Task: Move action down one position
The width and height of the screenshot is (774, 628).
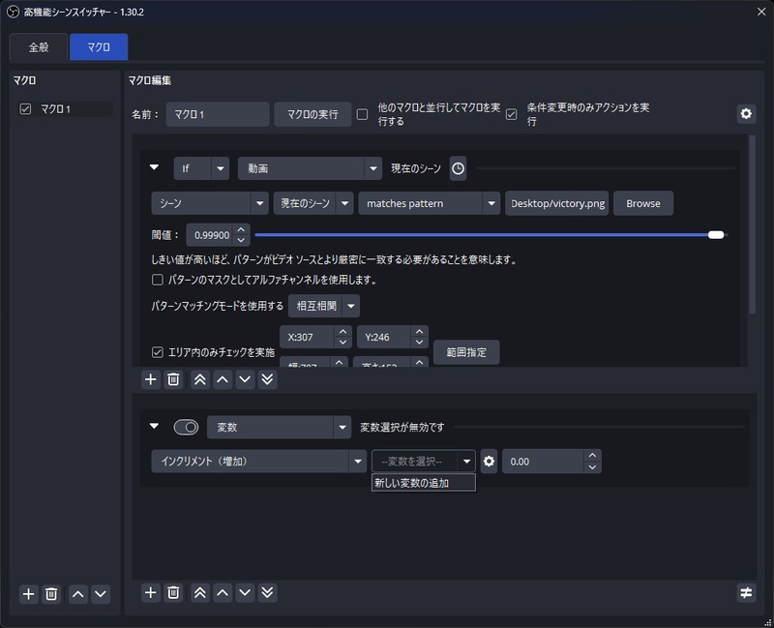Action: tap(245, 592)
